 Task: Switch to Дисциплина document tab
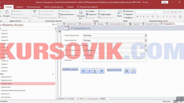pos(85,24)
